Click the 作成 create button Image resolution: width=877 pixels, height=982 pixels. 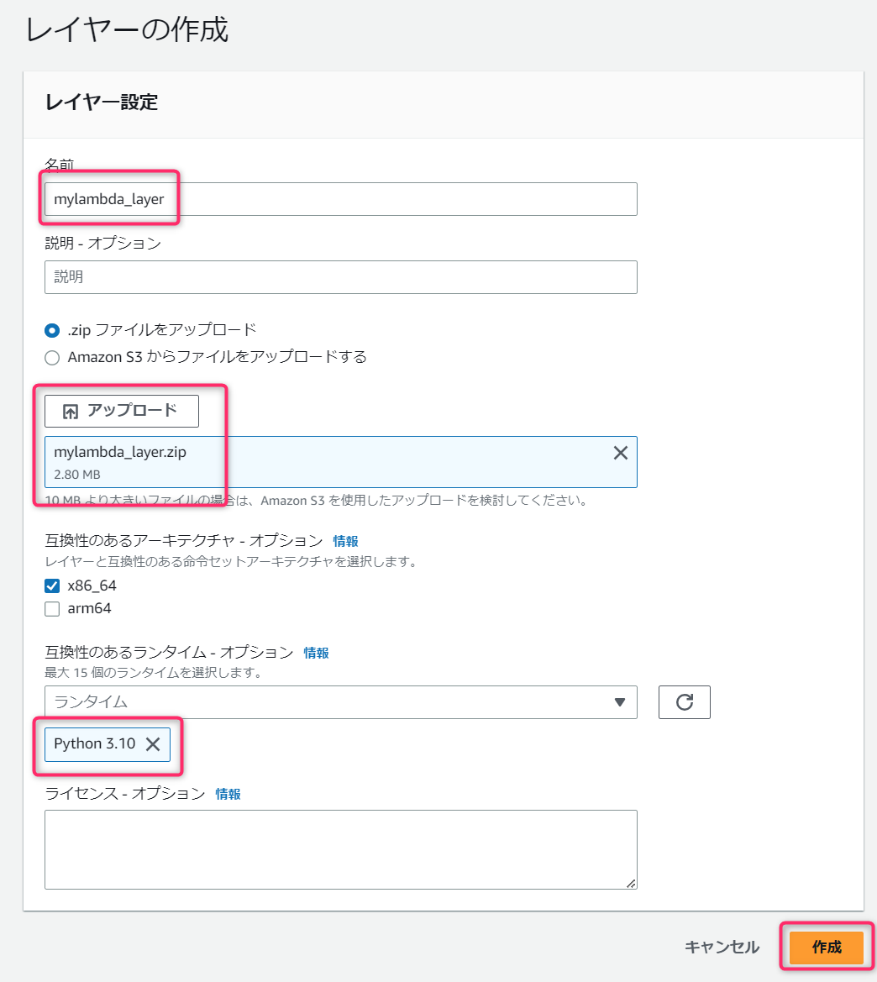pos(827,947)
